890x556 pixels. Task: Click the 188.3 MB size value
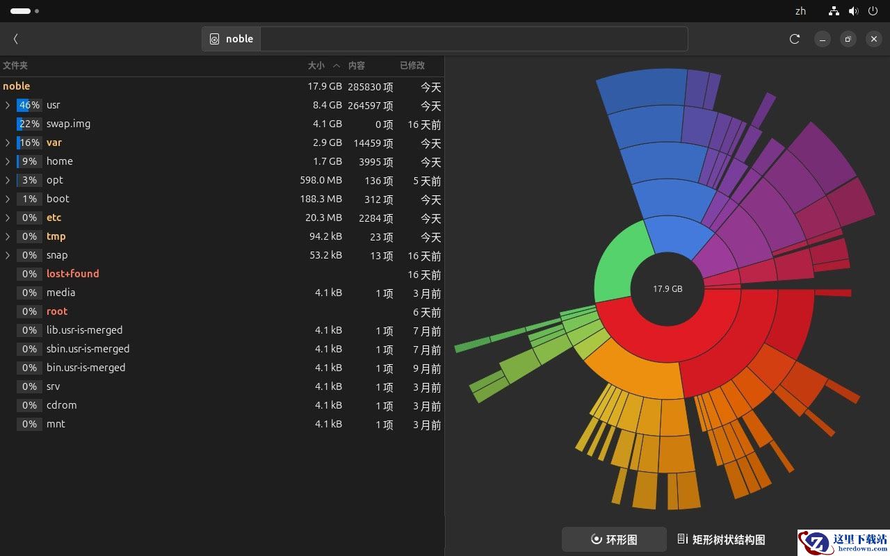click(321, 199)
